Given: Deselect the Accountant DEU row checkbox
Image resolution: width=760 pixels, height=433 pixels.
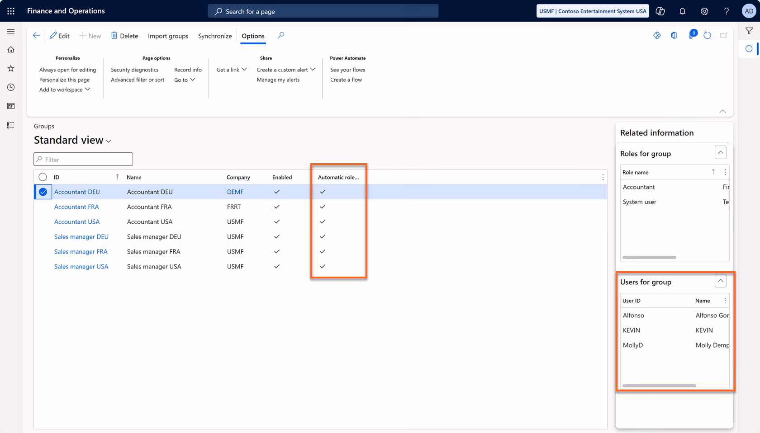Looking at the screenshot, I should tap(43, 192).
